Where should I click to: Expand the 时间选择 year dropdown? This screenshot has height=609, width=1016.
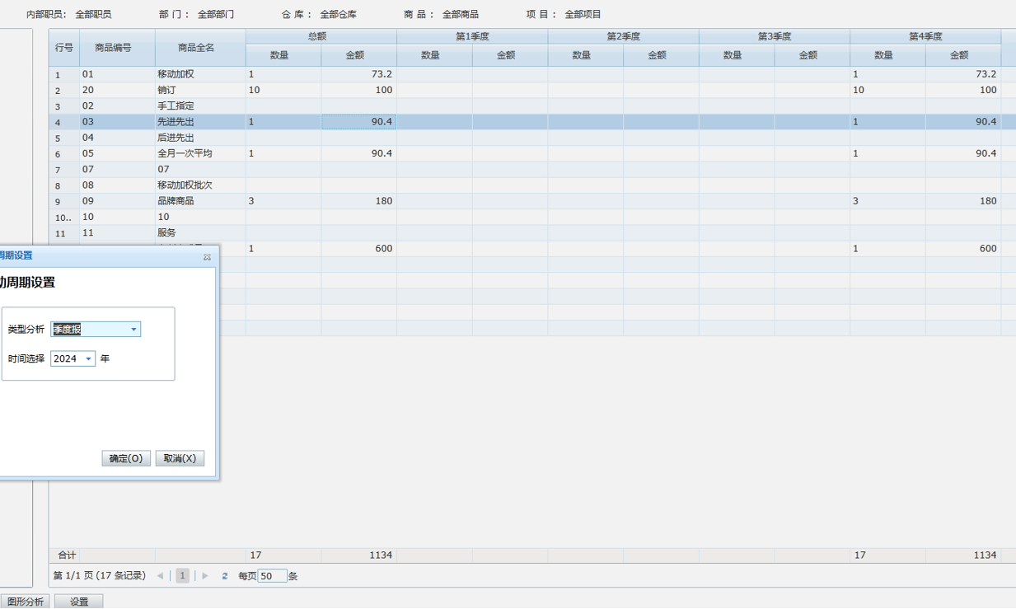[88, 359]
